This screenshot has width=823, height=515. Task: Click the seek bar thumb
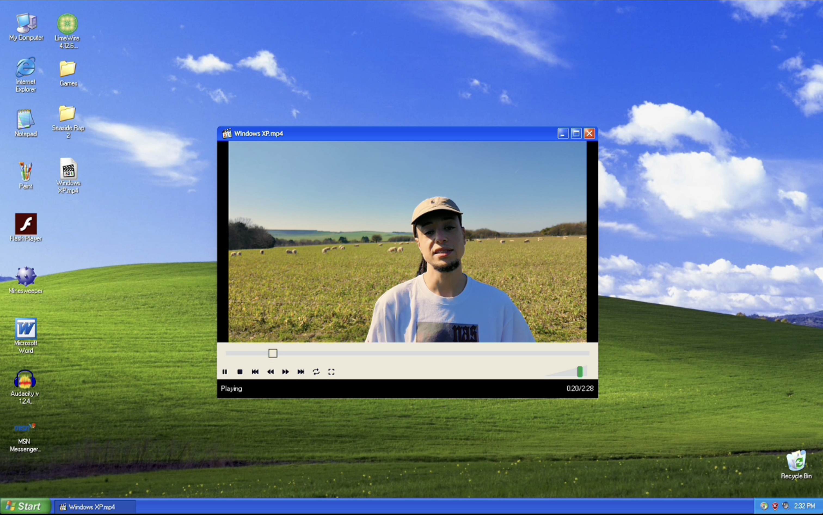click(x=273, y=353)
